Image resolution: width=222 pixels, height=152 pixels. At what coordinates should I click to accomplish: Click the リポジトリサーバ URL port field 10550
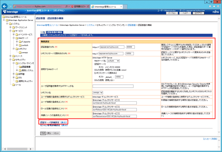(x=130, y=54)
